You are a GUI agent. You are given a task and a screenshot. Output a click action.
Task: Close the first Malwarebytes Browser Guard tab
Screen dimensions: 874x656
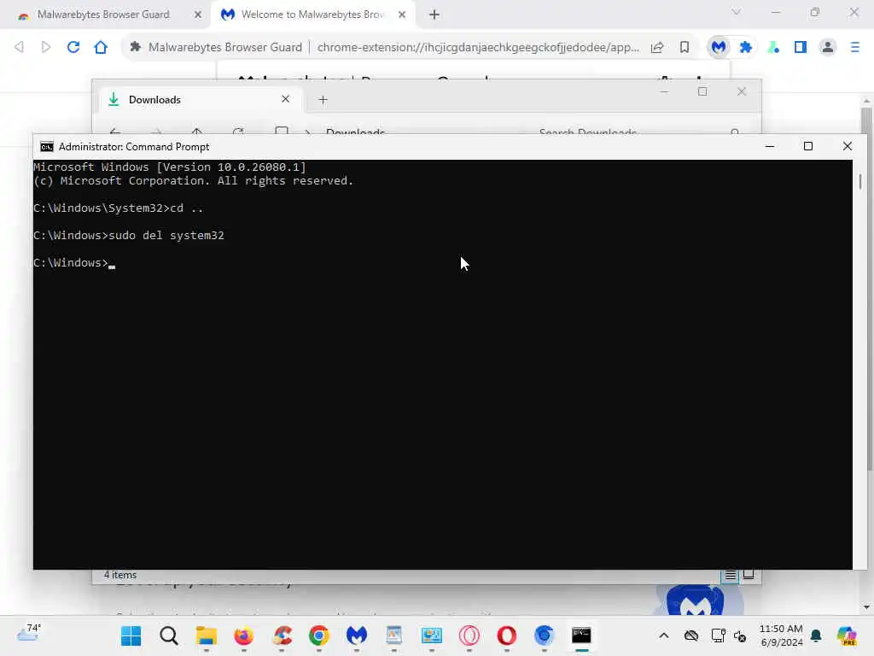(x=197, y=15)
